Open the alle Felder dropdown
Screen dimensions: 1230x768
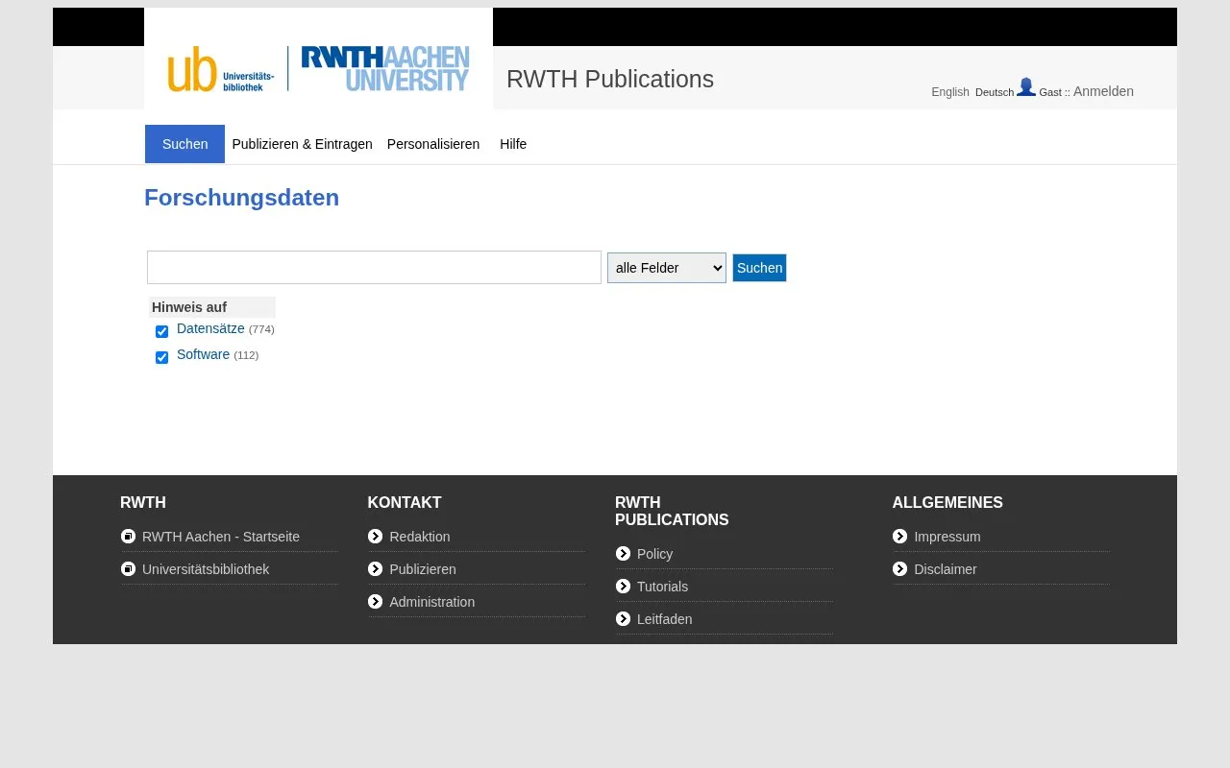[667, 268]
